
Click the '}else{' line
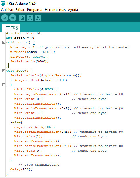coord(16,122)
